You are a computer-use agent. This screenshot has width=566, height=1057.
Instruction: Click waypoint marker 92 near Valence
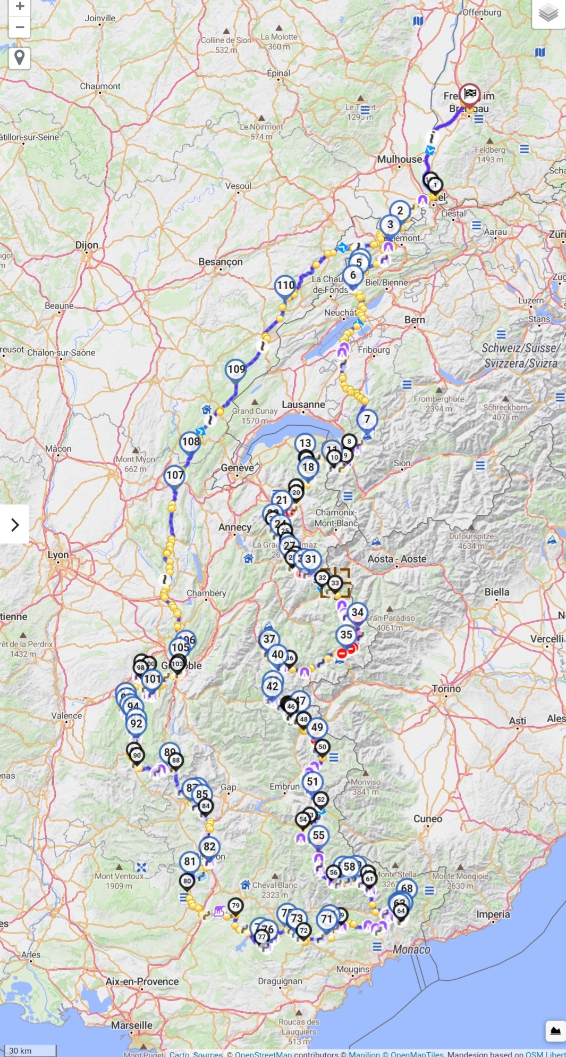[136, 724]
